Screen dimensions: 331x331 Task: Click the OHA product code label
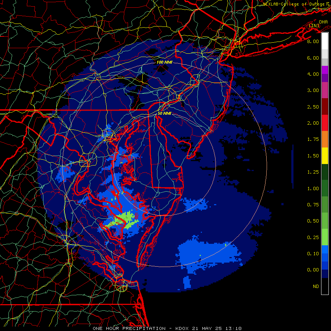(323, 22)
